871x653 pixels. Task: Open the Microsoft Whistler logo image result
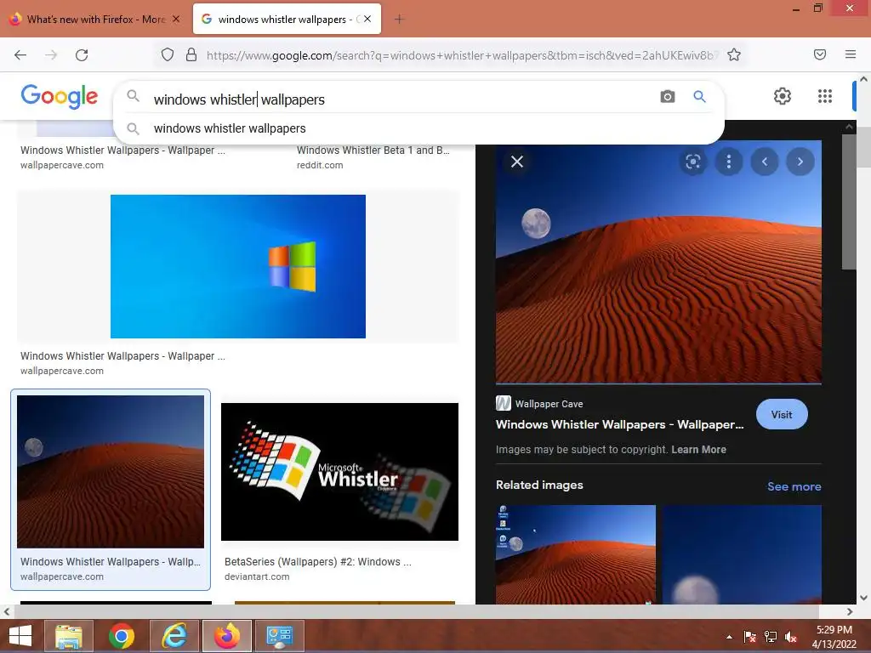[x=339, y=472]
